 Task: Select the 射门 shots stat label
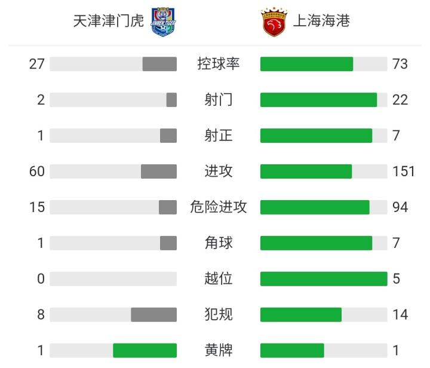tap(218, 100)
